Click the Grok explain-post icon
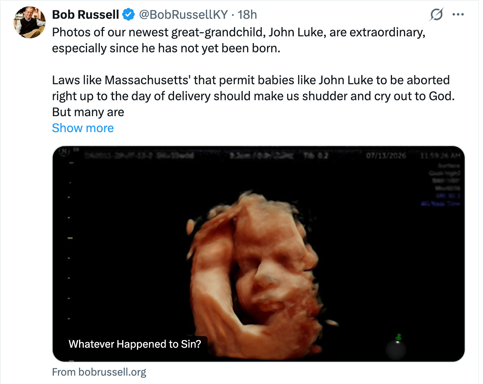Viewport: 483px width, 384px height. [x=436, y=15]
